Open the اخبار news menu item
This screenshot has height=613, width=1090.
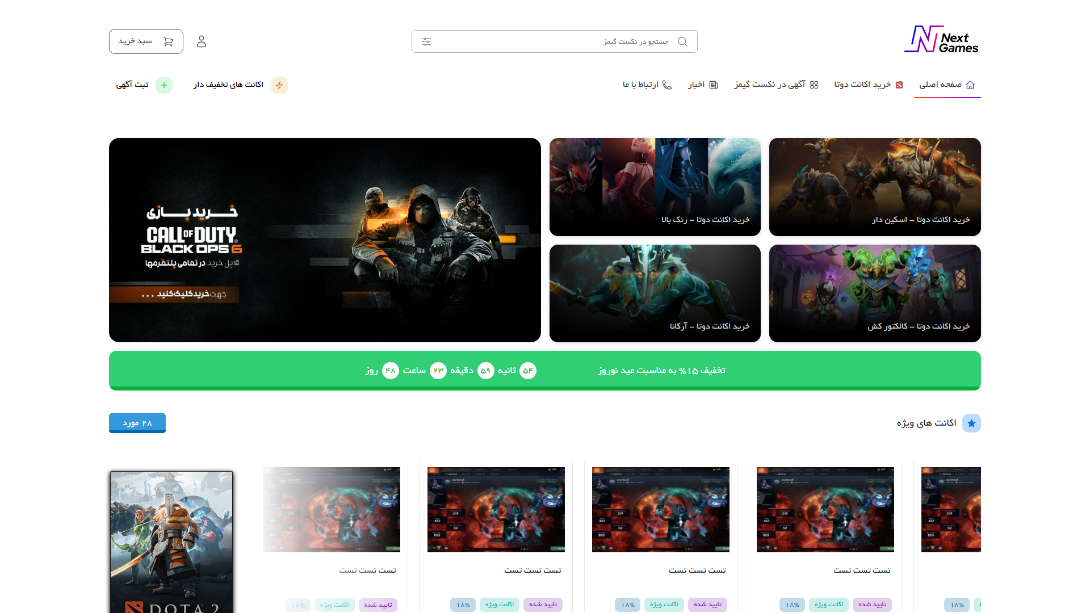point(703,85)
